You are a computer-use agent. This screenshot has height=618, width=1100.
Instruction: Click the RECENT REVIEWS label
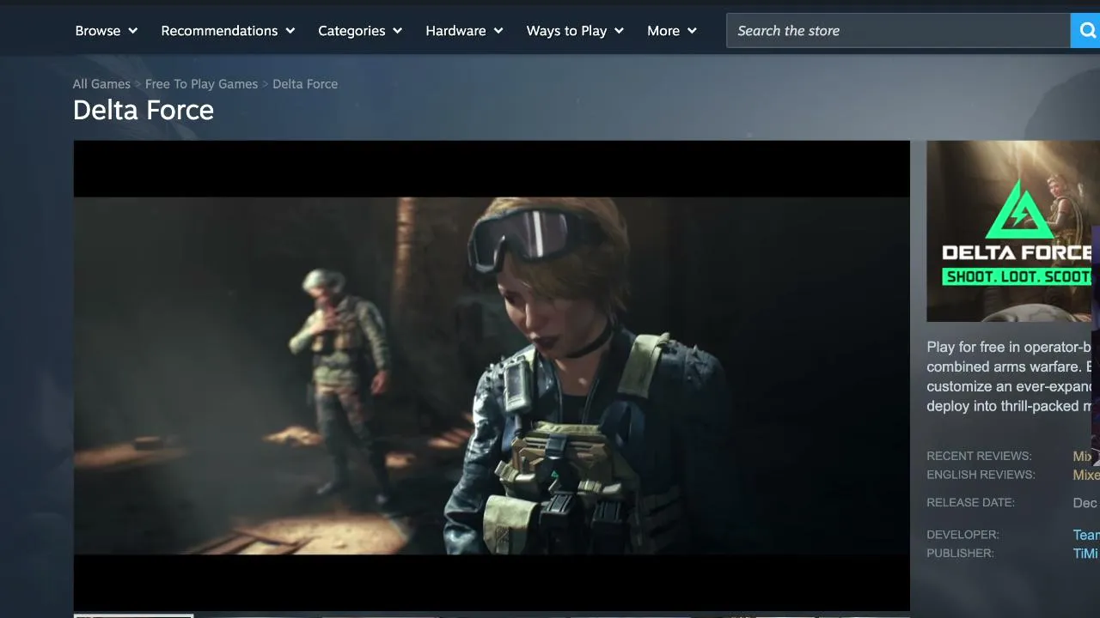pyautogui.click(x=979, y=457)
